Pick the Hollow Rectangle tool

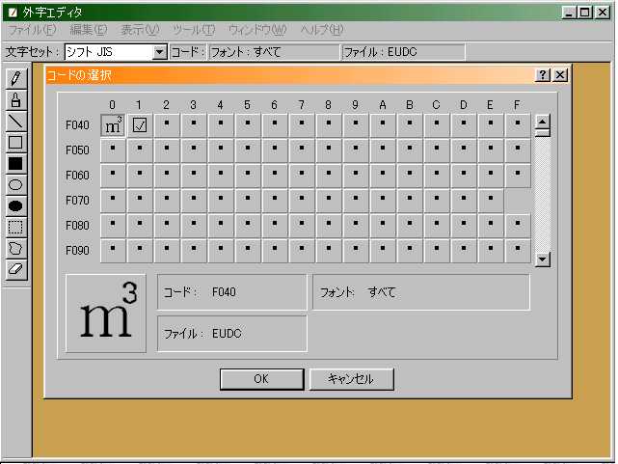(x=15, y=142)
